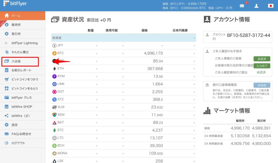Image resolution: width=278 pixels, height=163 pixels.
Task: Click the bitFlyer クレカ card icon
Action: click(7, 98)
